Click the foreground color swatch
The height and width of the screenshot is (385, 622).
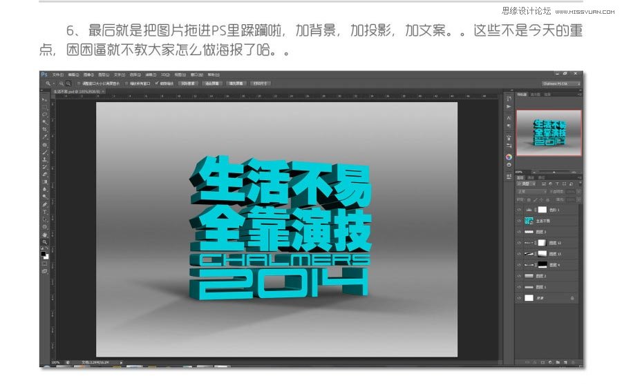tap(43, 255)
